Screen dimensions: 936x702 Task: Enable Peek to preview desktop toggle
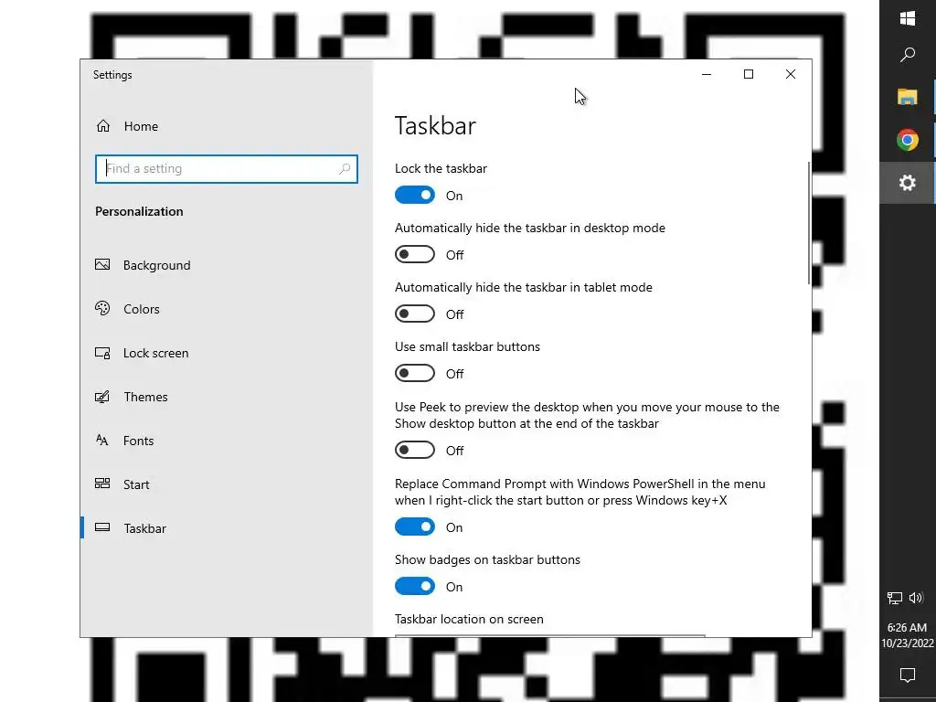click(x=415, y=450)
